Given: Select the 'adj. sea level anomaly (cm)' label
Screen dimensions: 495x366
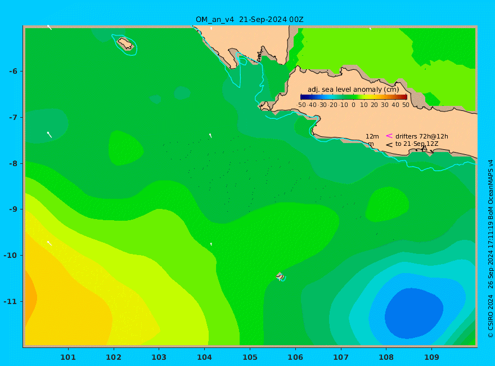Looking at the screenshot, I should [x=353, y=90].
